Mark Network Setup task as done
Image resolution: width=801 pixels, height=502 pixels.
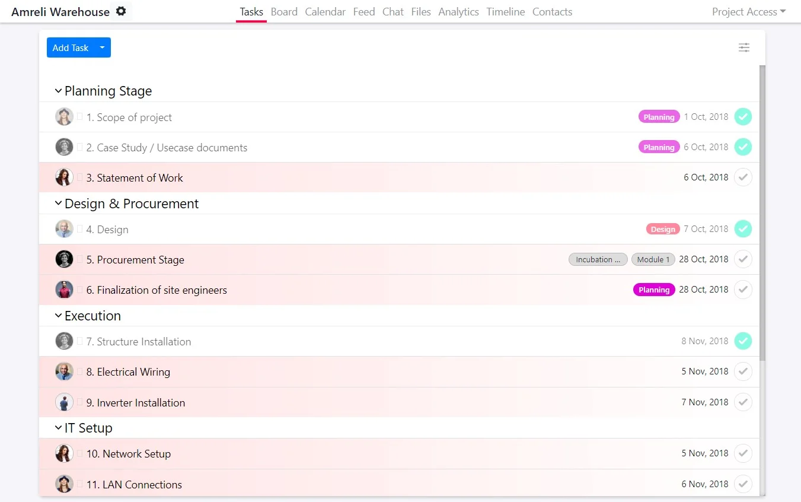[743, 453]
